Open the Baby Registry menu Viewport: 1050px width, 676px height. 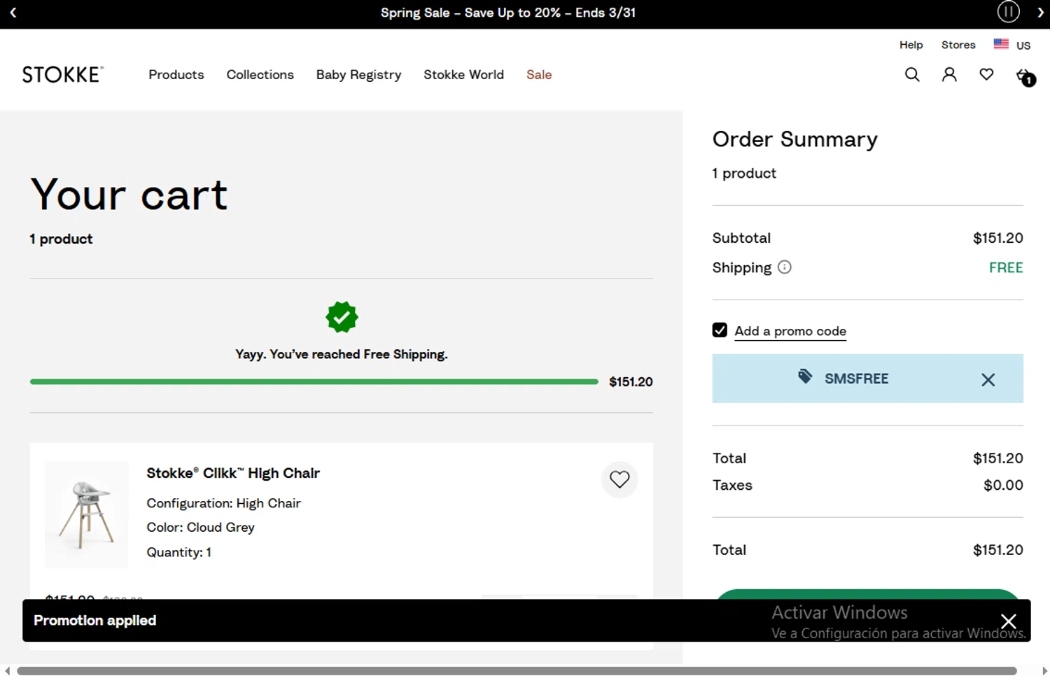tap(358, 75)
